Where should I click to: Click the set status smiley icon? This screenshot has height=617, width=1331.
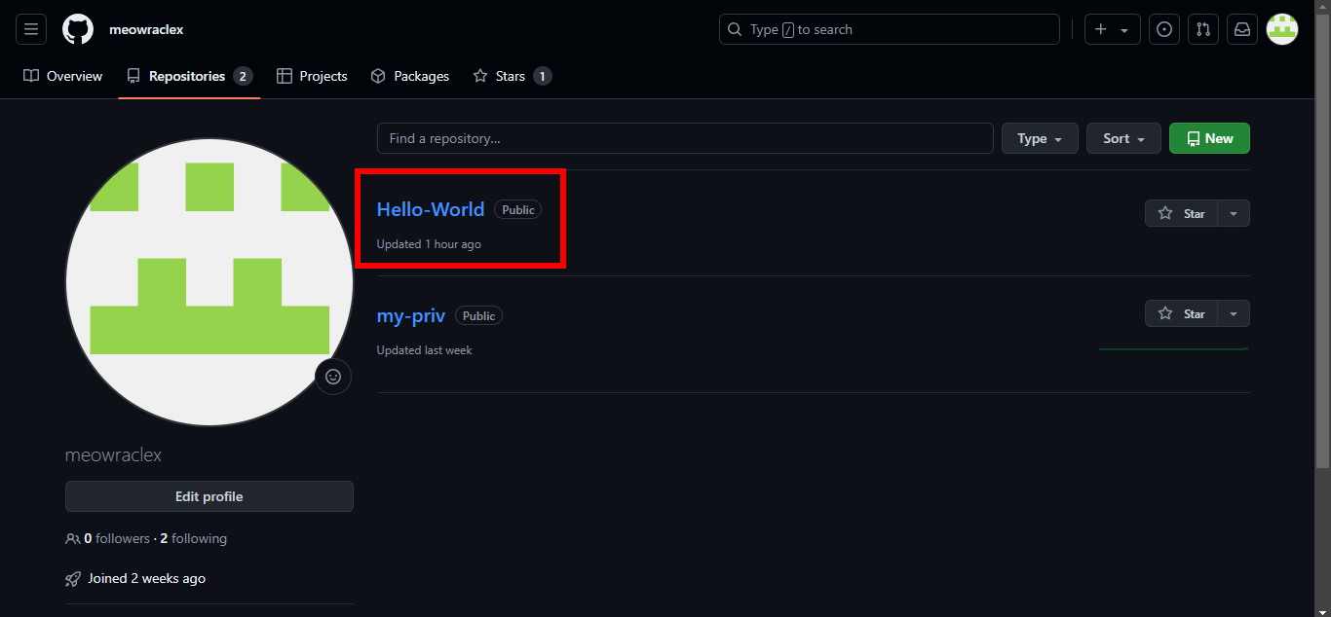(333, 377)
